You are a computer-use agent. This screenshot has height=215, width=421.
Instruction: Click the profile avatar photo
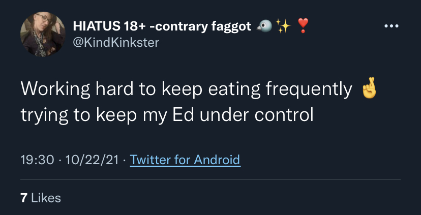[43, 34]
